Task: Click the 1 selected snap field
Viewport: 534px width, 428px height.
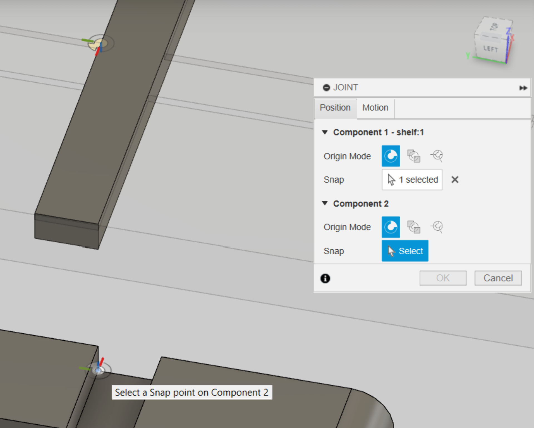Action: tap(412, 179)
